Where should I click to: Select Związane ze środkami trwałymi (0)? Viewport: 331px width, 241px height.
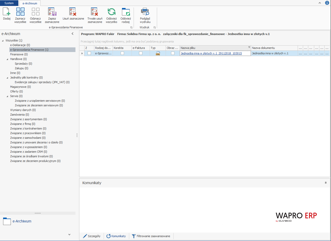(32, 156)
